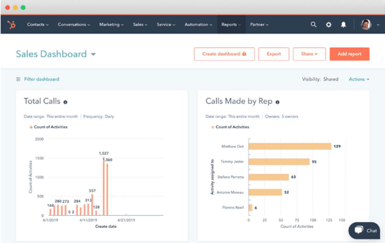This screenshot has height=243, width=385.
Task: Click the Calls Made by Rep report title
Action: pyautogui.click(x=239, y=101)
